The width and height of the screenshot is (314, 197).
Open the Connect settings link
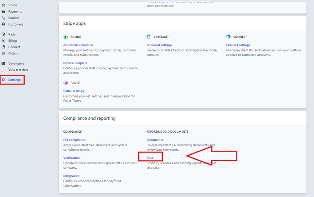coord(238,45)
